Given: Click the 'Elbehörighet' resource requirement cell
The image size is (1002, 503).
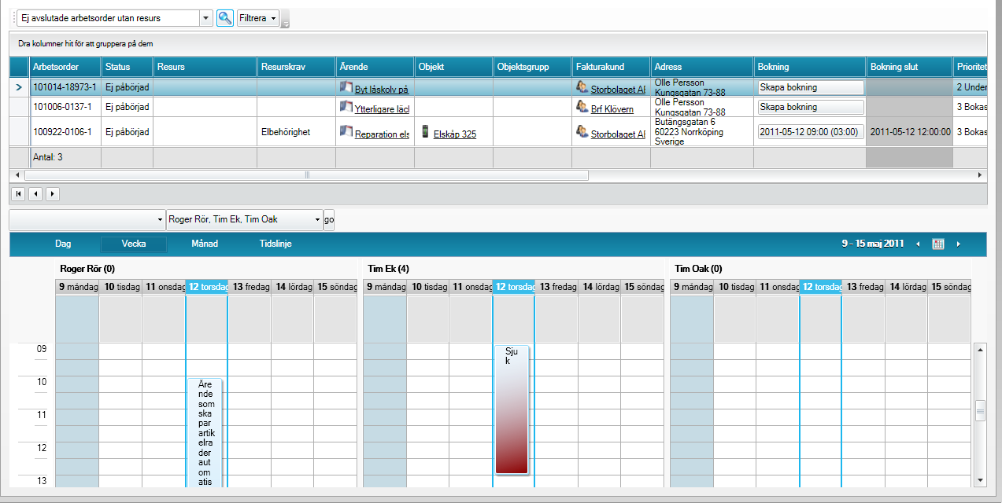Looking at the screenshot, I should (296, 132).
